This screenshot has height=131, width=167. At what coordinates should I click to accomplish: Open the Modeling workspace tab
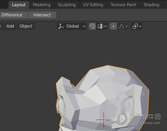coord(42,5)
